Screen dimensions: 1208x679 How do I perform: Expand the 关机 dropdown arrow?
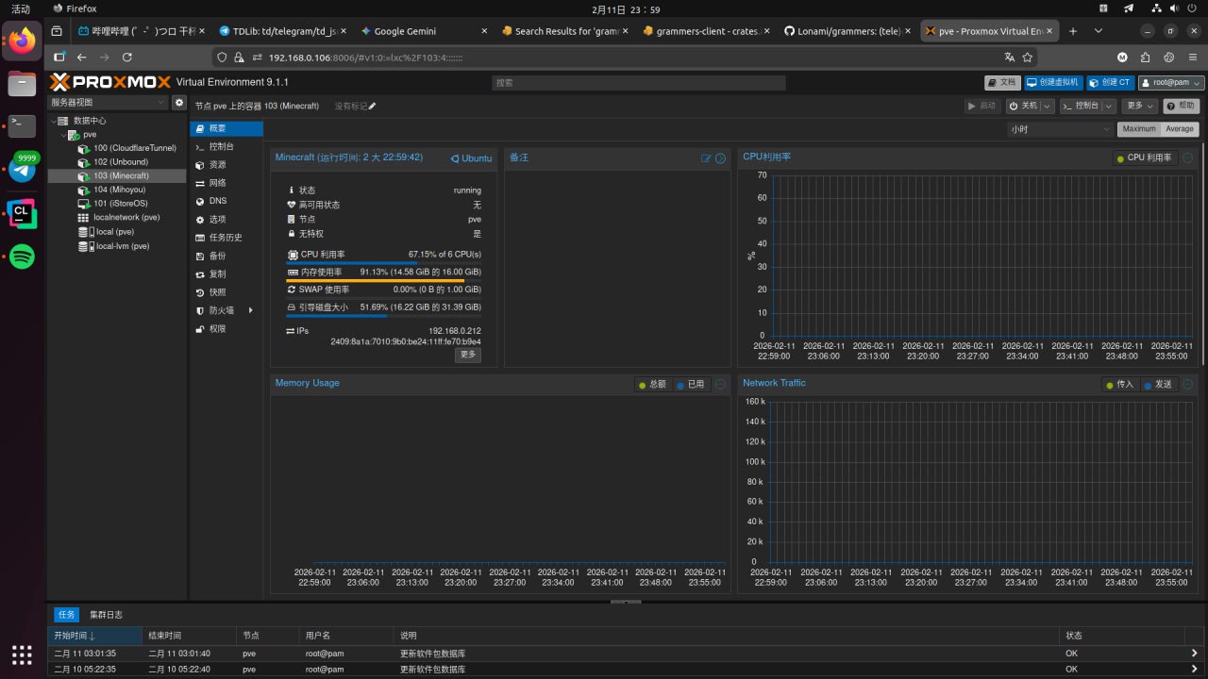point(1046,107)
